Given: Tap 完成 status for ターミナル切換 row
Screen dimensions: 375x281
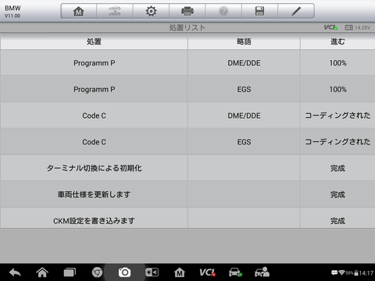Looking at the screenshot, I should (x=337, y=169).
